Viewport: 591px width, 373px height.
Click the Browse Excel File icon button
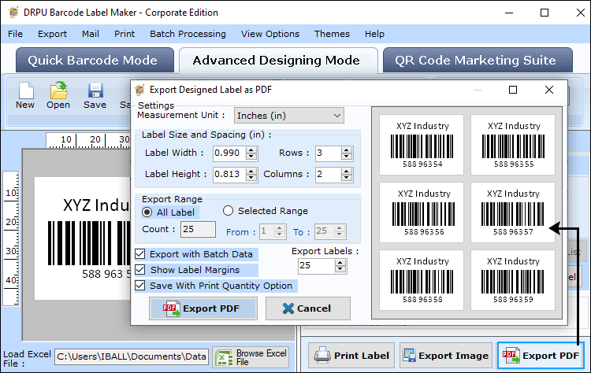(x=251, y=357)
